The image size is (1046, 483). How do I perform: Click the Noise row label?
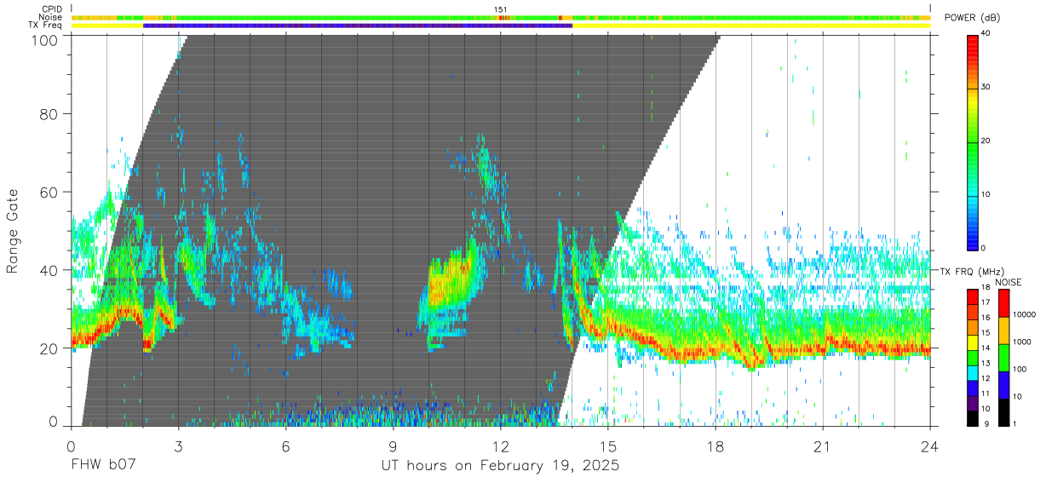pos(51,17)
